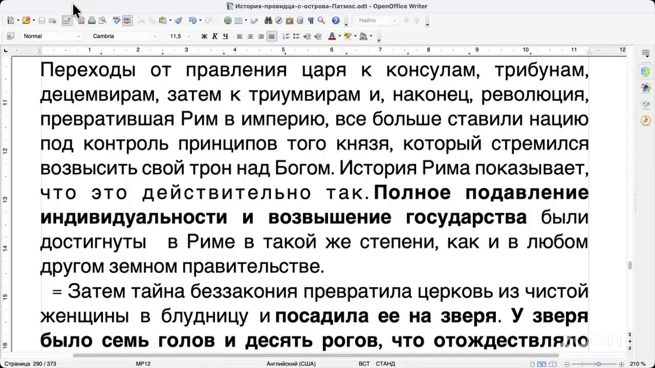The width and height of the screenshot is (655, 368).
Task: Toggle numbered list icon
Action: point(286,36)
